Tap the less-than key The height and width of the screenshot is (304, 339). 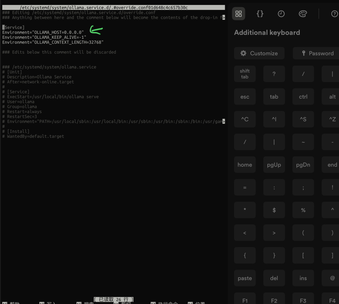[245, 233]
